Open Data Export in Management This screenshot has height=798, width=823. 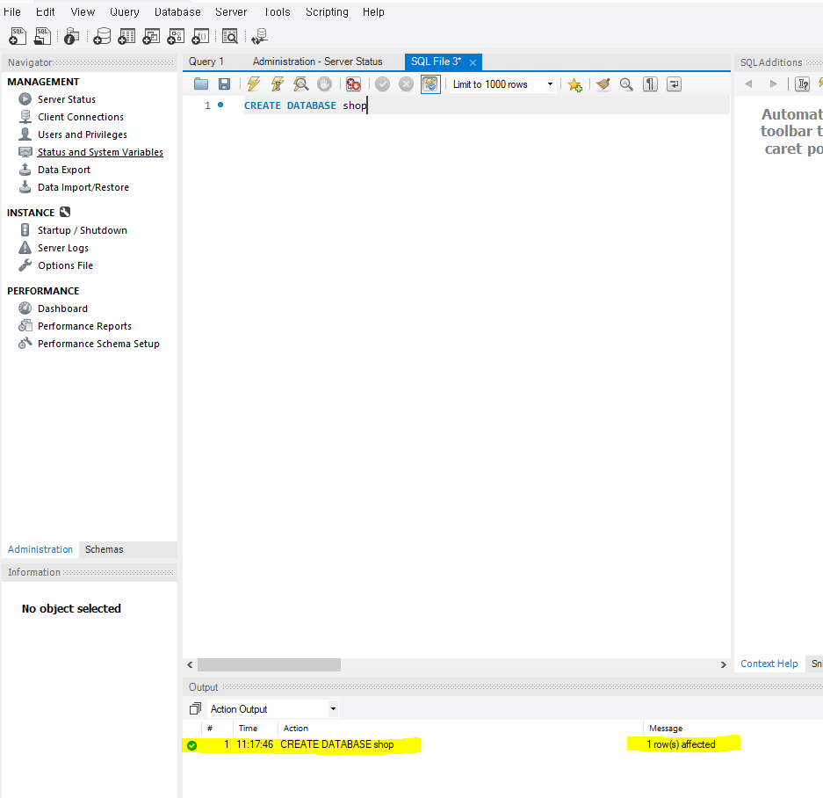[x=64, y=170]
